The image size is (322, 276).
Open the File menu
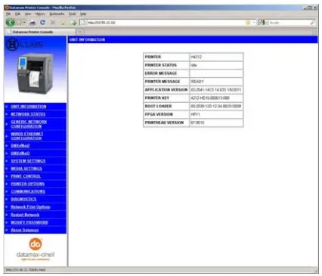8,14
